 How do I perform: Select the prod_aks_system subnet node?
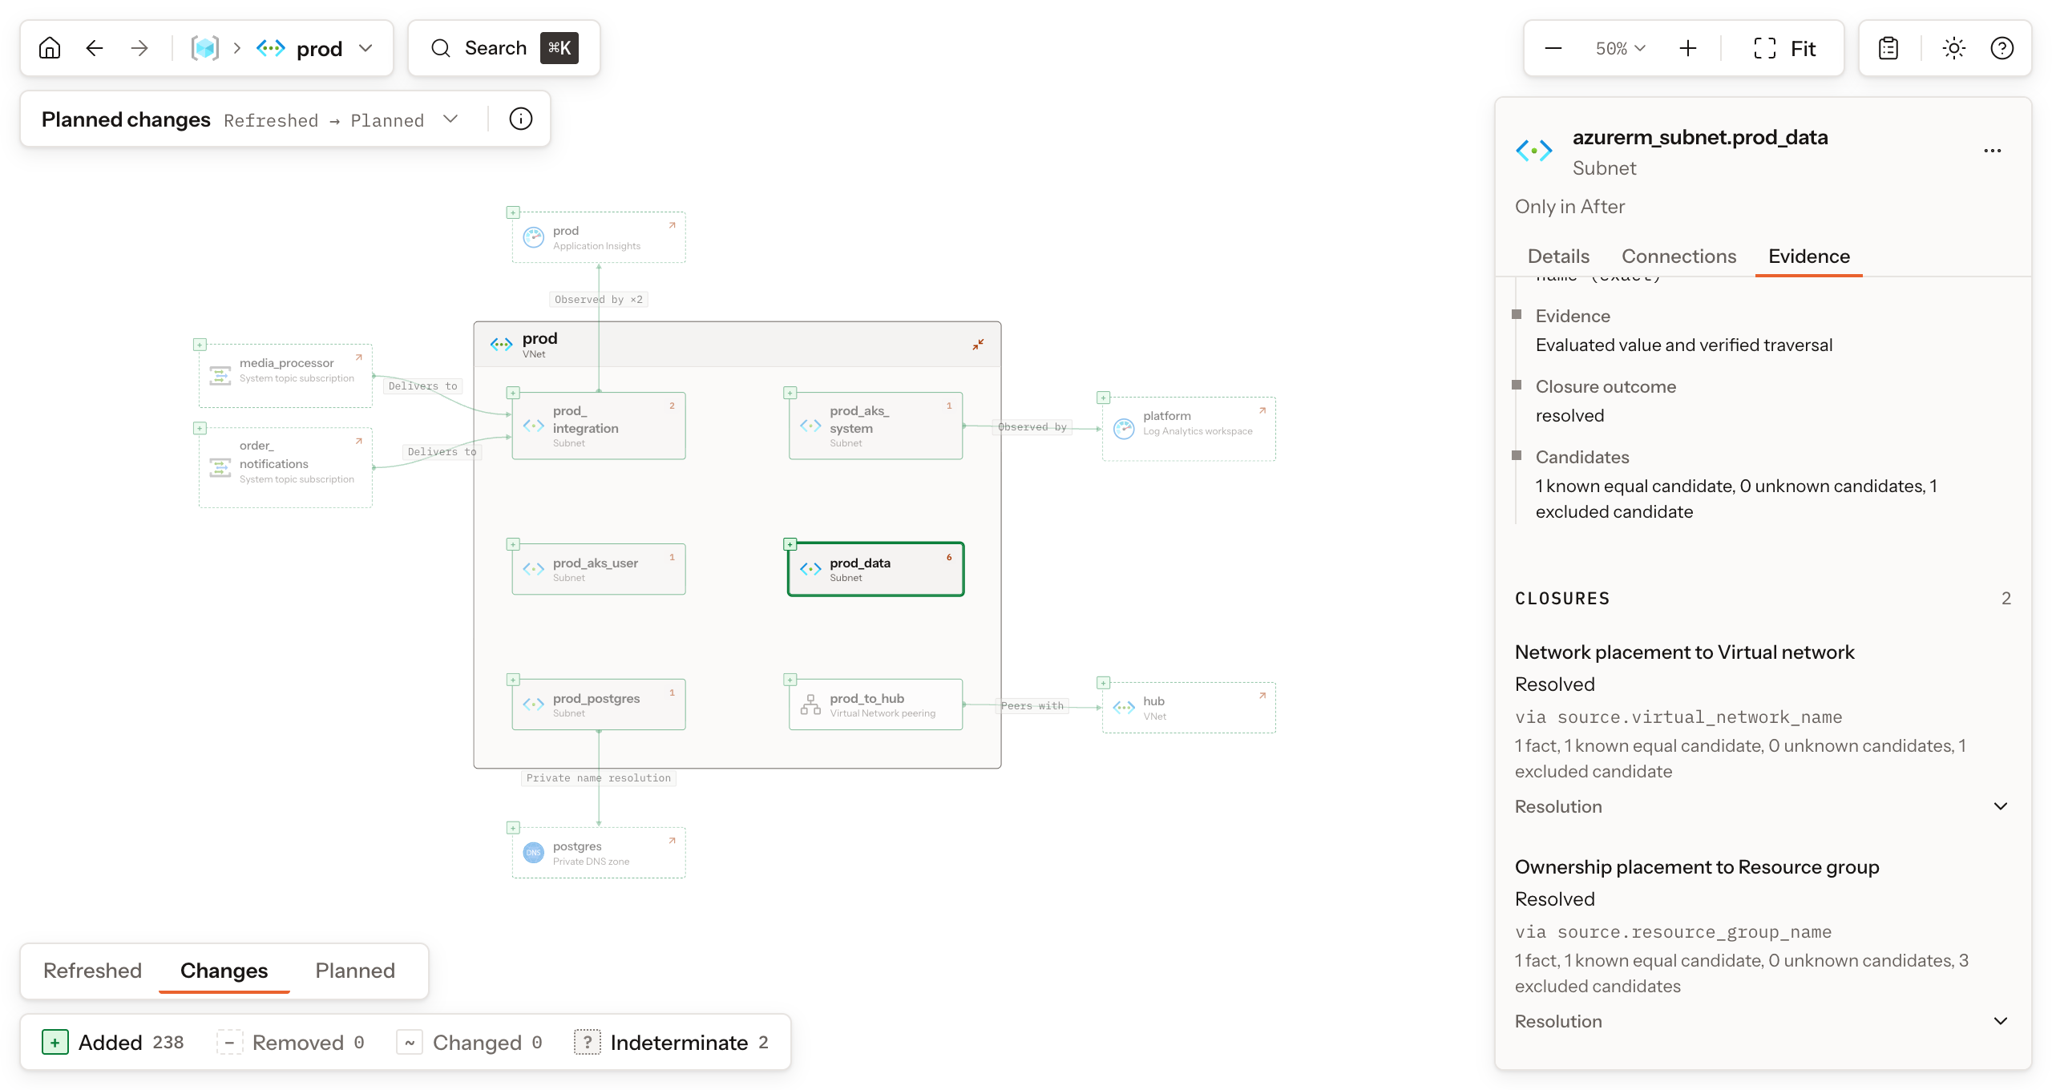coord(875,426)
